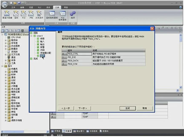Switch to the 文件 menu tab

(x=13, y=7)
